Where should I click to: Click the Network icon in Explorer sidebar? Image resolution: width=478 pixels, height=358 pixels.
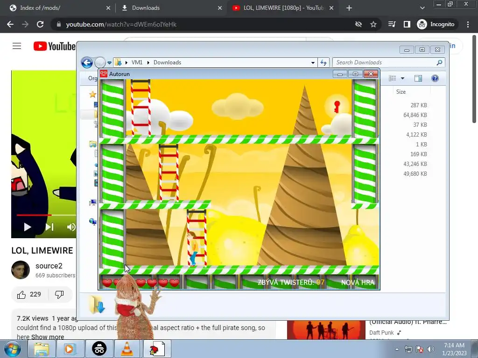pos(93,221)
